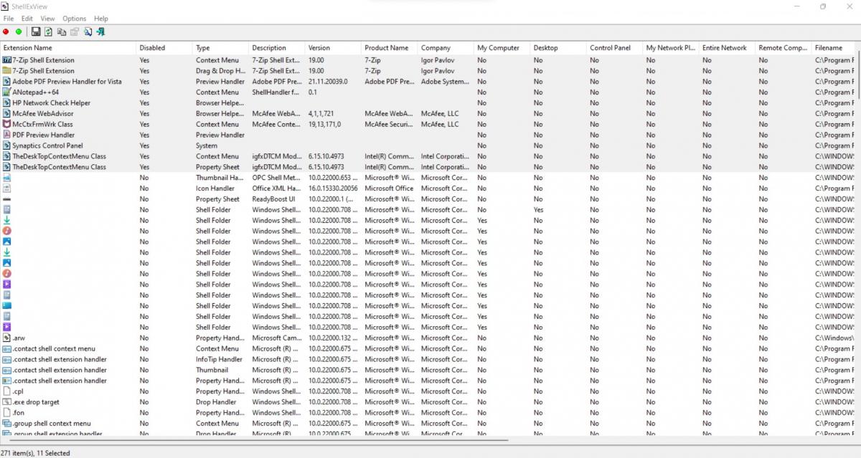This screenshot has width=861, height=458.
Task: Click the red Disable Selected Items button
Action: [x=6, y=32]
